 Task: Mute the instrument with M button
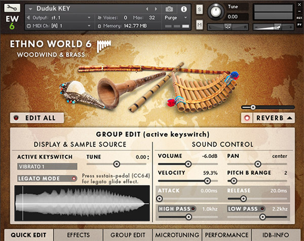coord(200,25)
